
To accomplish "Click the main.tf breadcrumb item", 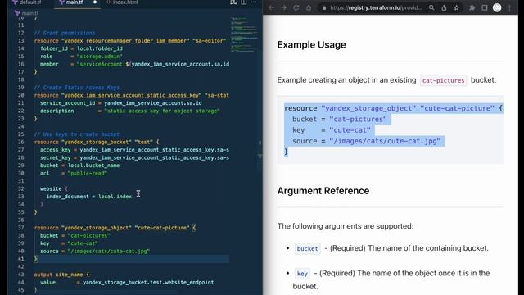I will (x=27, y=13).
